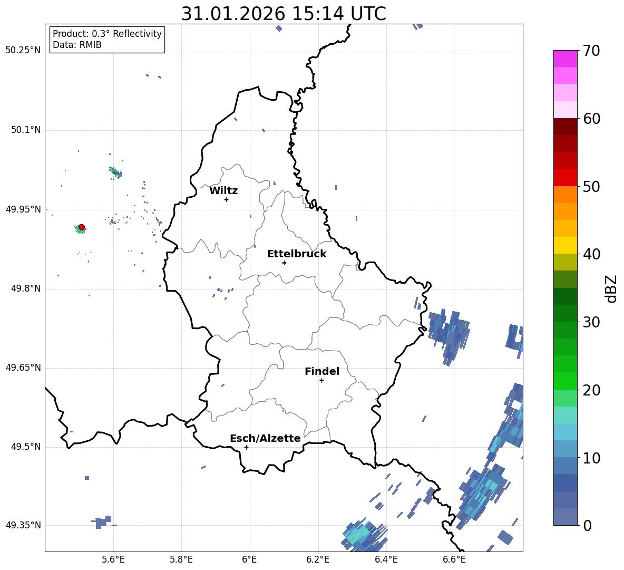Viewport: 624px width, 570px height.
Task: Click the latitude label 49.65°N
Action: point(23,368)
